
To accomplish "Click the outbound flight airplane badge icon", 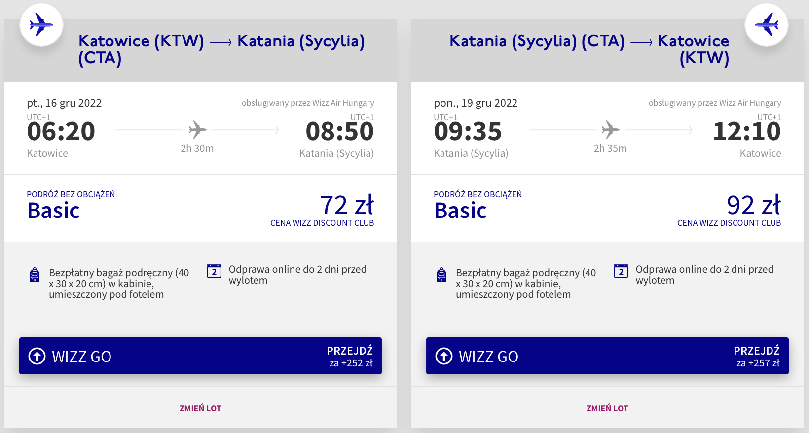I will [x=41, y=25].
